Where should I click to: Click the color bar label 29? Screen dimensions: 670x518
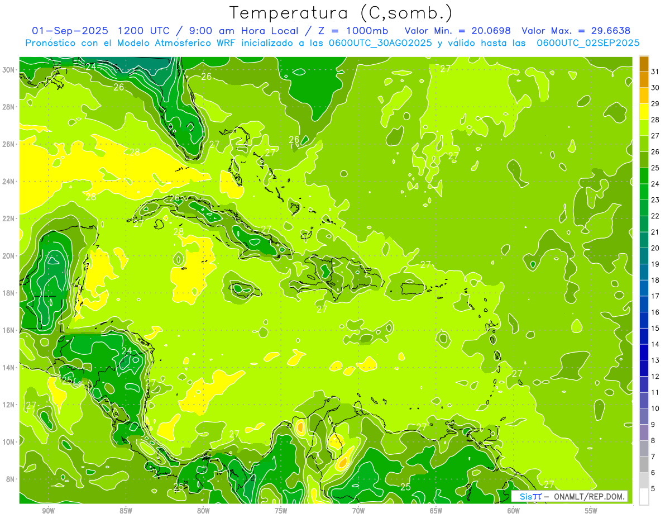point(655,103)
